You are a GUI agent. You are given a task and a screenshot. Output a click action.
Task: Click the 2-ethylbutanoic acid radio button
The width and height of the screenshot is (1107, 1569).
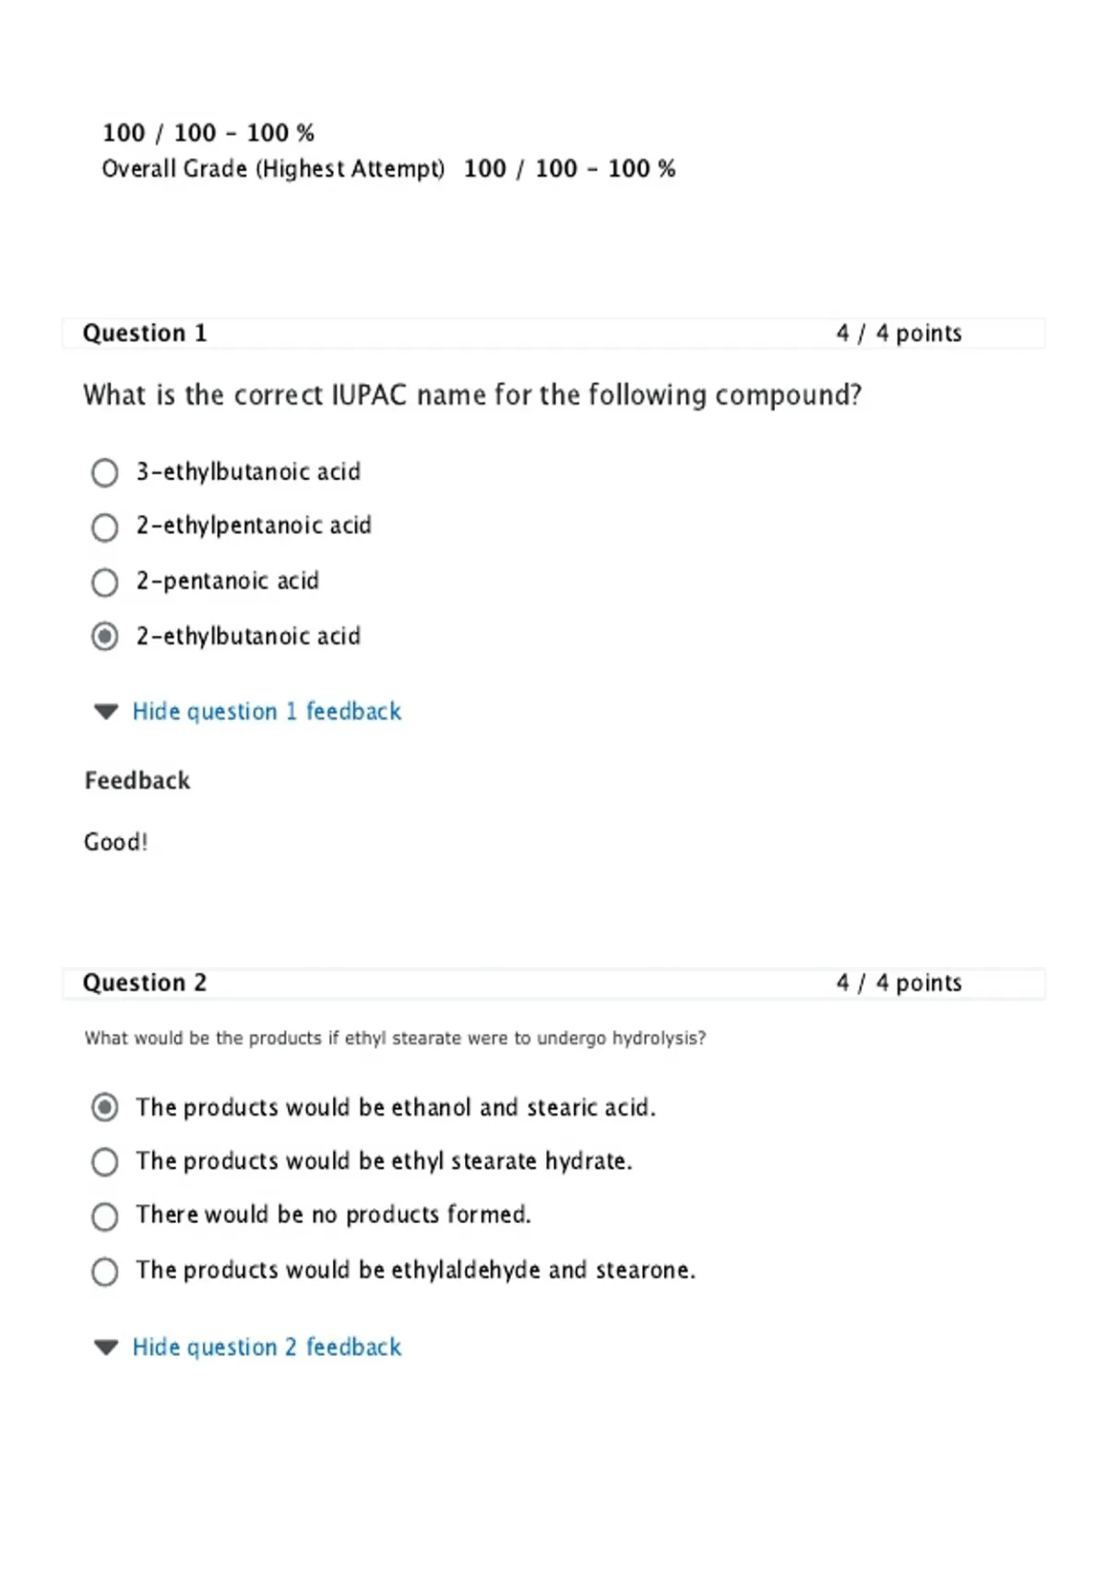pyautogui.click(x=104, y=637)
